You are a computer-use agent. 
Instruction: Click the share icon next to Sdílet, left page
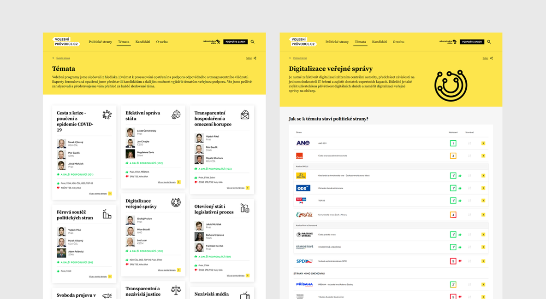click(255, 58)
